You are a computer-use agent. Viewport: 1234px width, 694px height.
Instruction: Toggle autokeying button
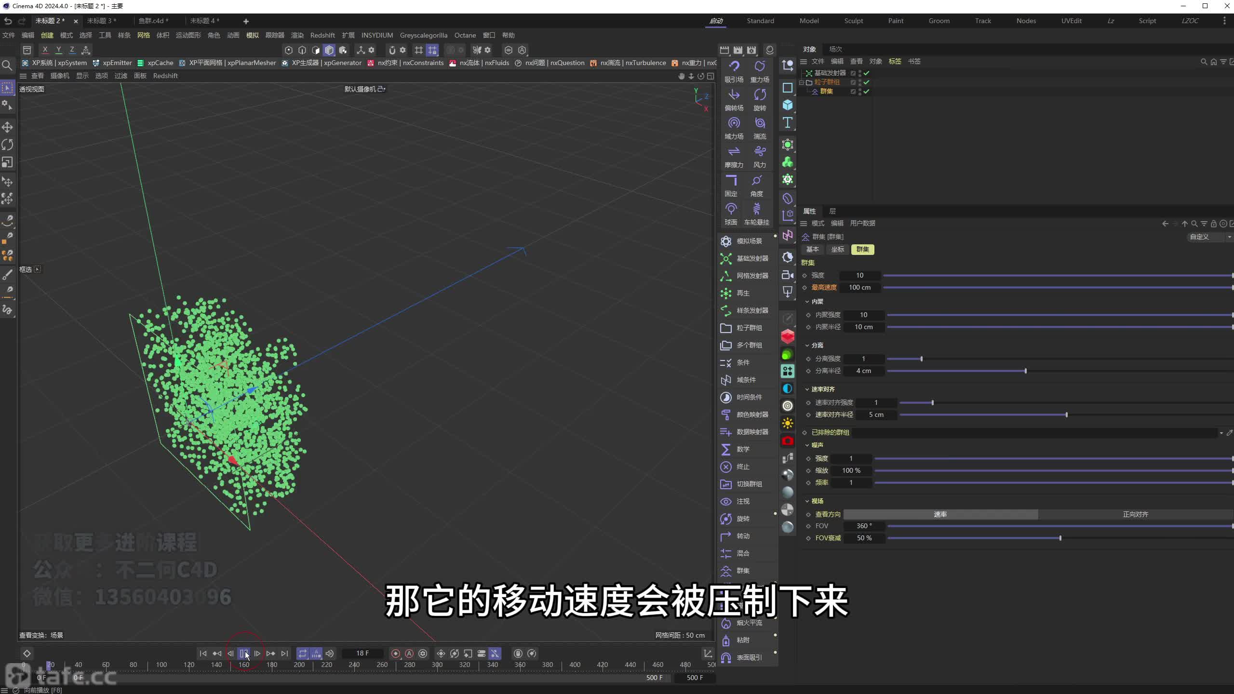pos(409,654)
